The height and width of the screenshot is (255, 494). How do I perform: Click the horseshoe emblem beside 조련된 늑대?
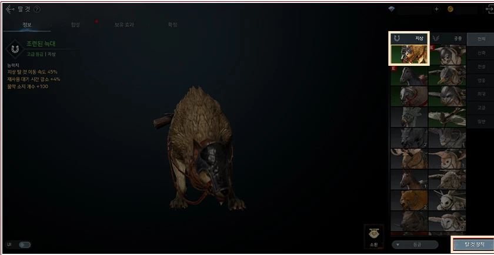click(x=15, y=49)
